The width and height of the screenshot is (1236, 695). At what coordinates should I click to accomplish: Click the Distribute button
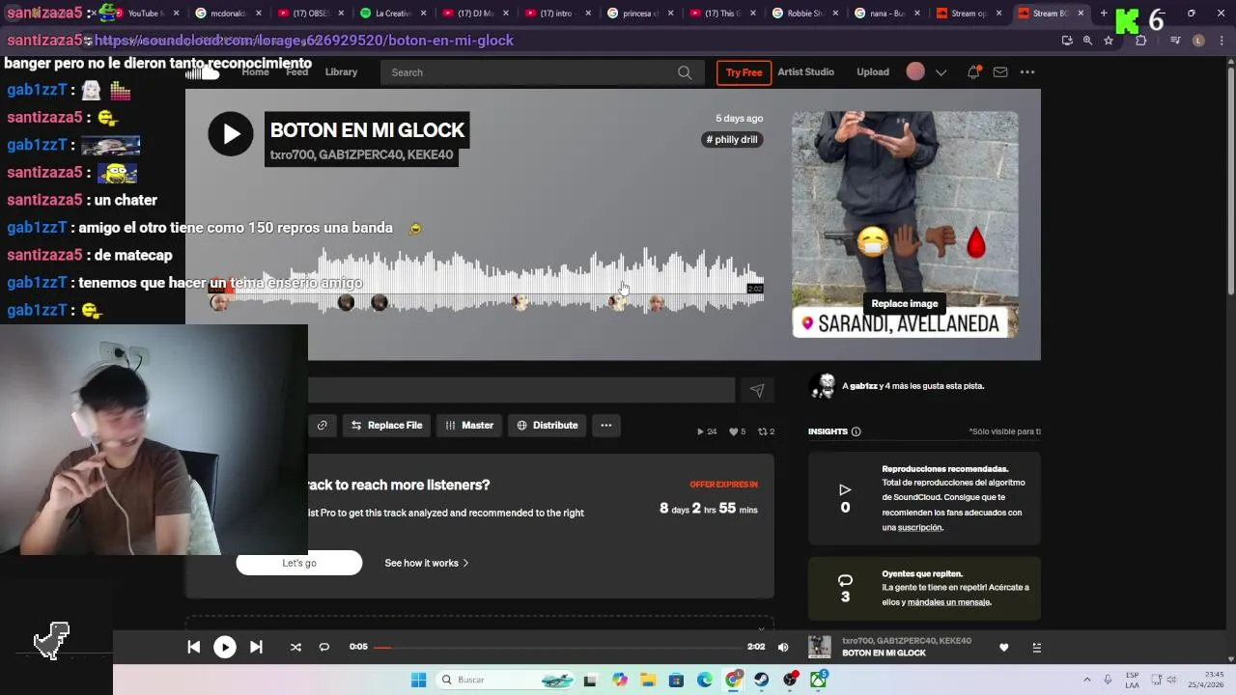click(x=548, y=425)
